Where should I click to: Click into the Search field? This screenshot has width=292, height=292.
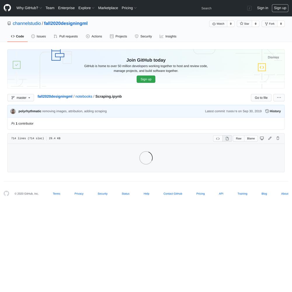(226, 8)
